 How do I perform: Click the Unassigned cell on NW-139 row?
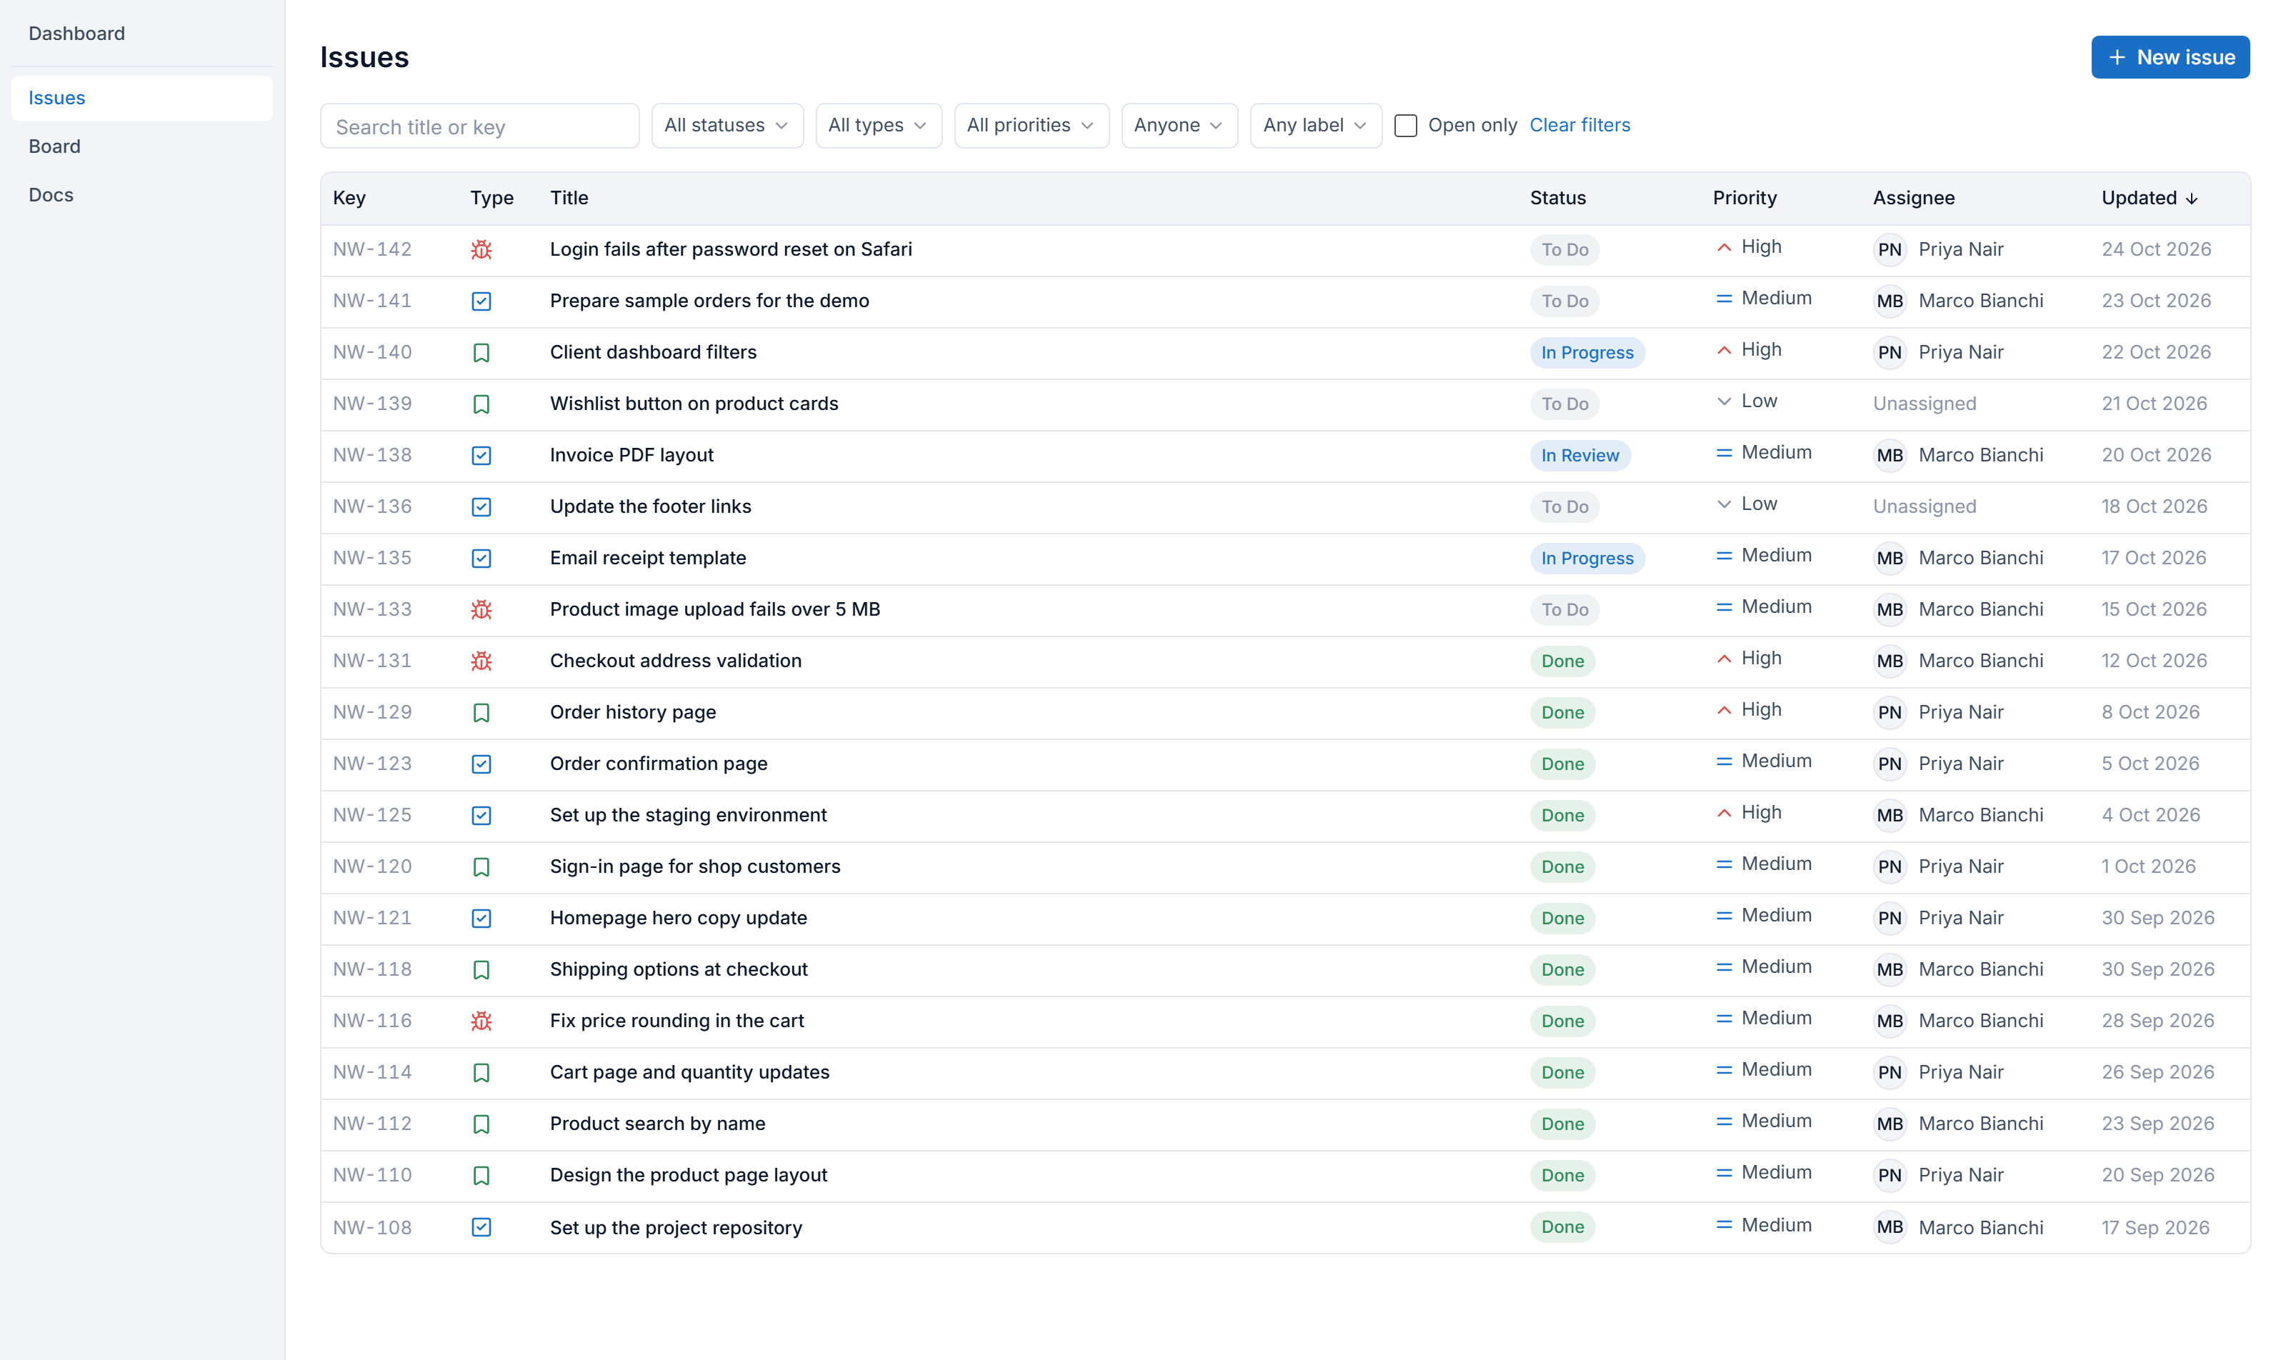1924,404
